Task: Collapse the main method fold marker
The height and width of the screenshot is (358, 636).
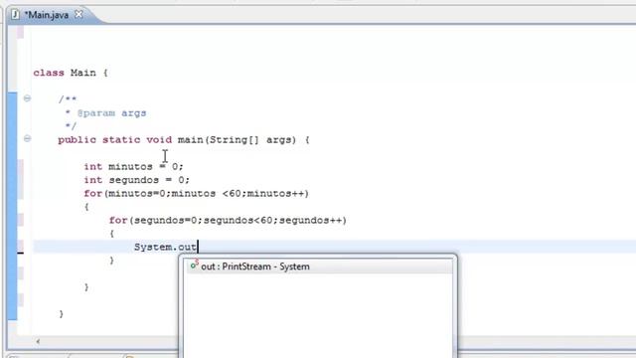Action: 27,139
